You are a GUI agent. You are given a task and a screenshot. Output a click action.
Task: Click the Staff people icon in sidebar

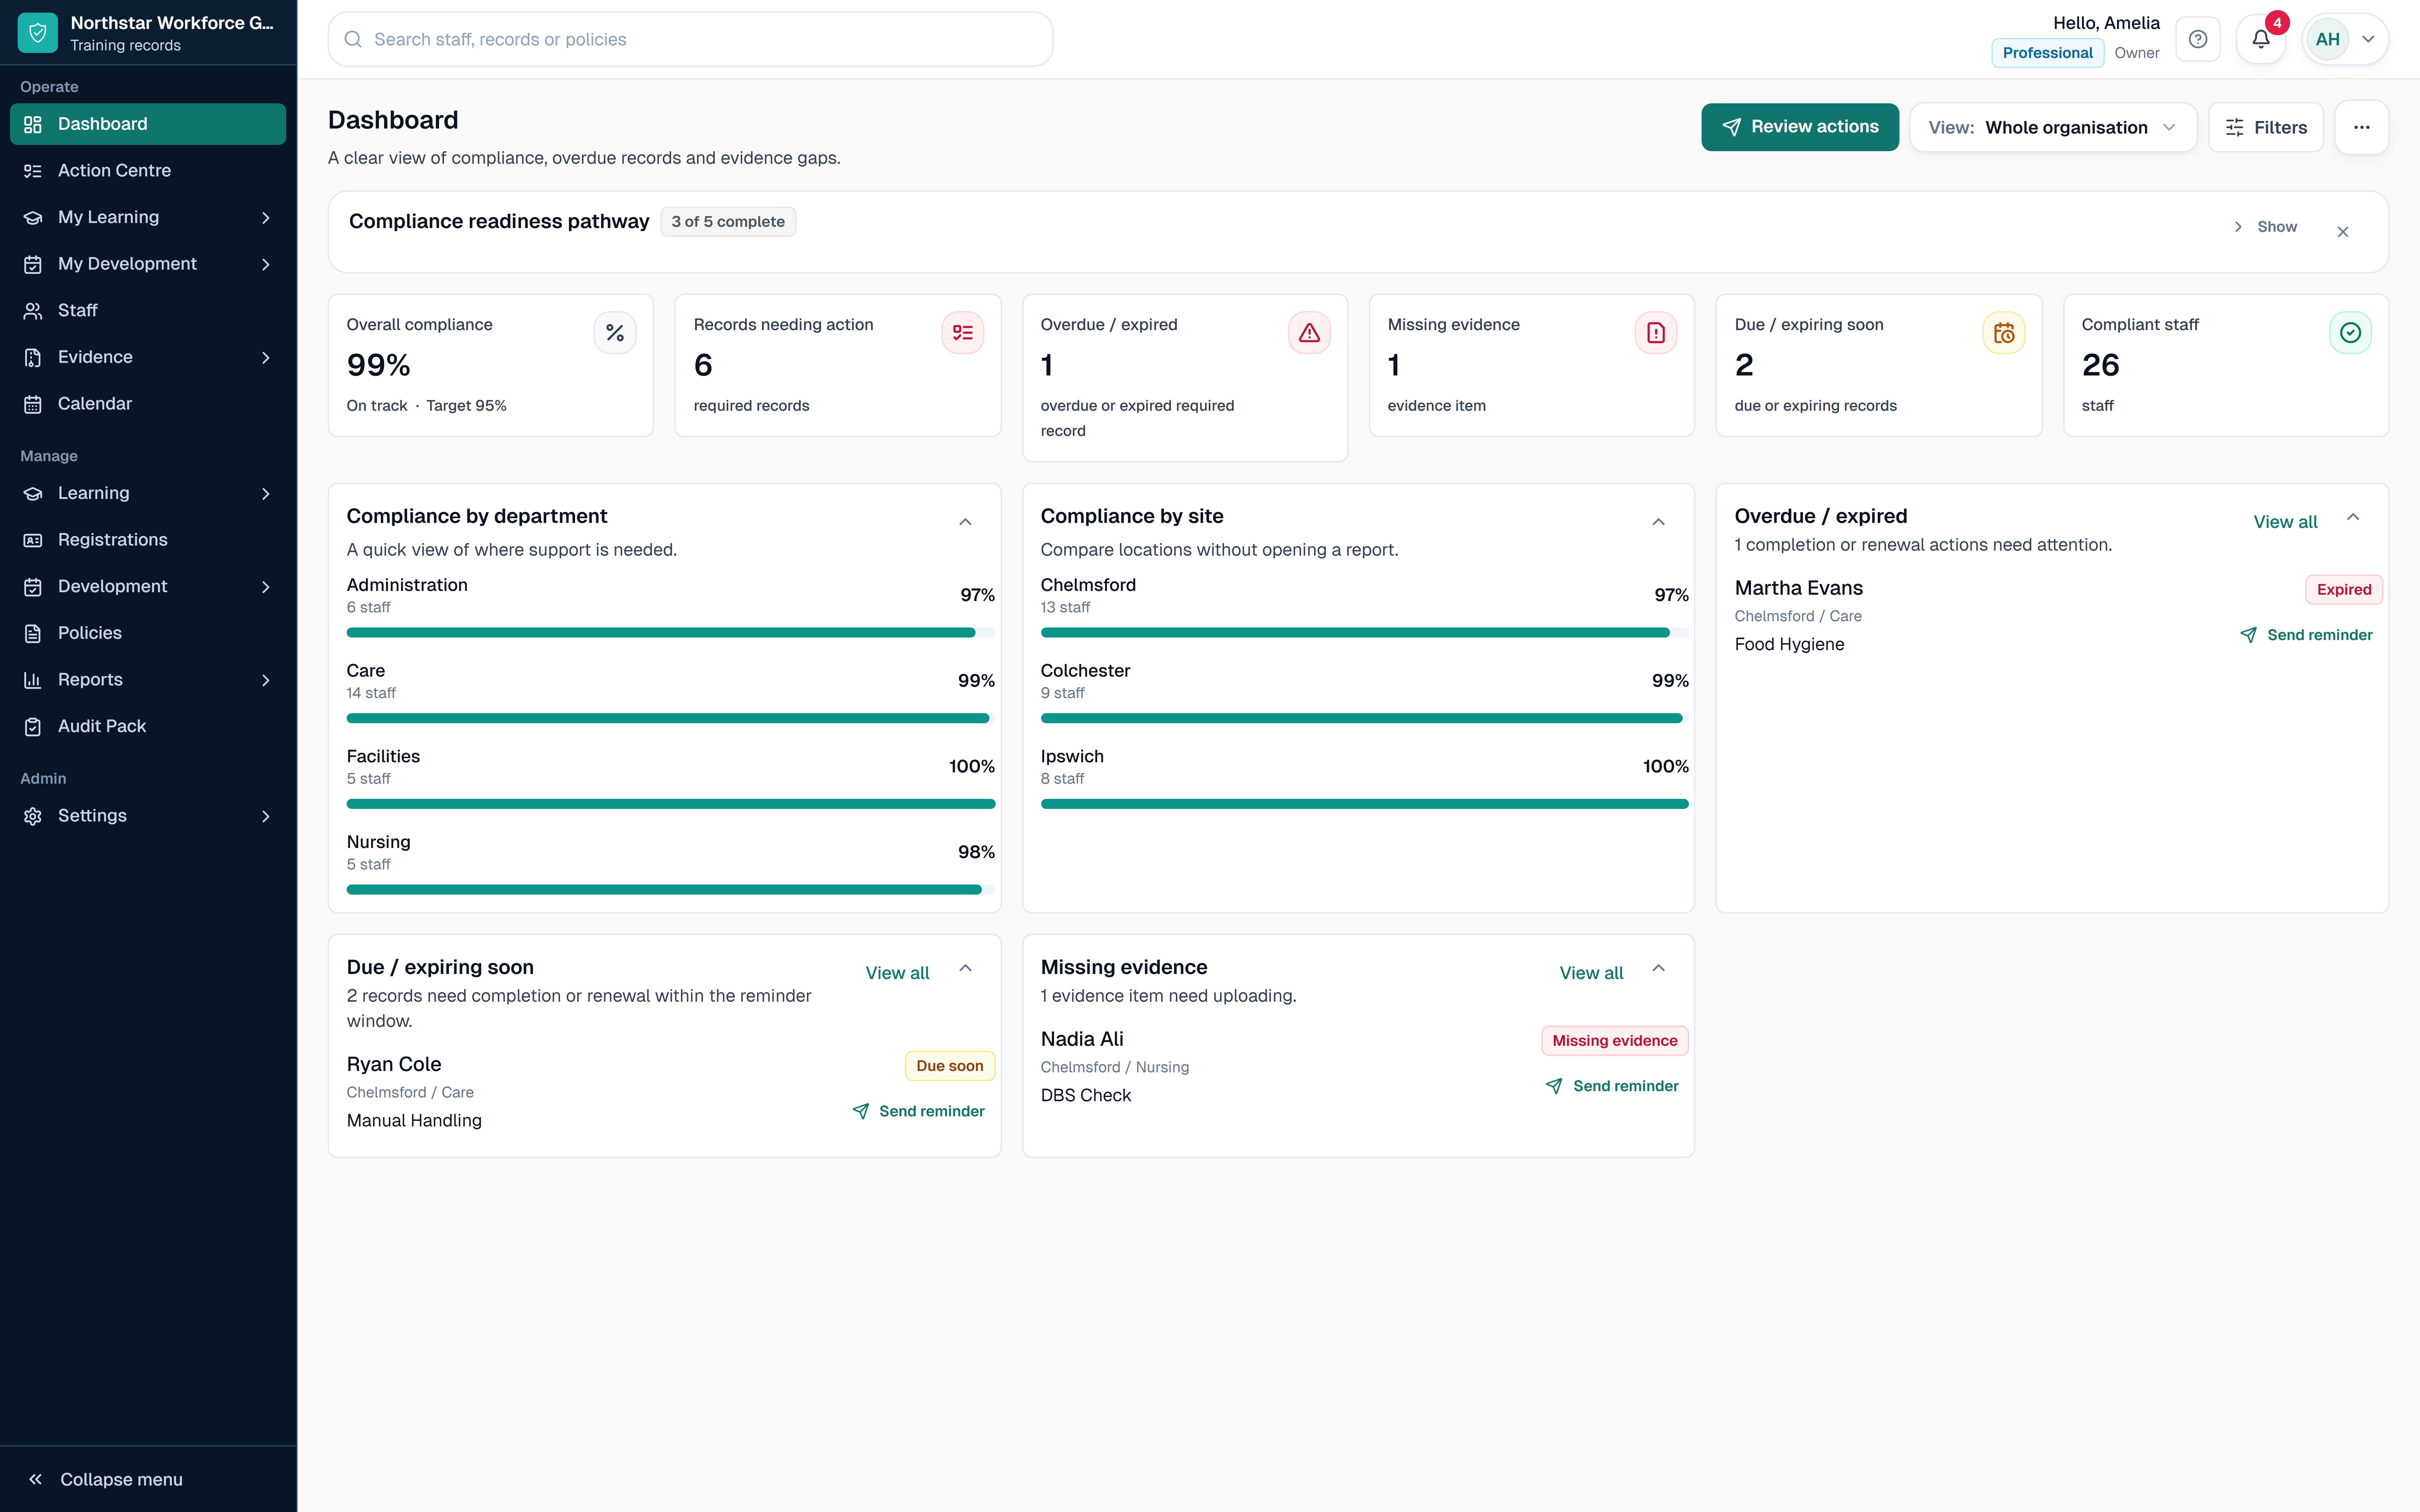point(33,311)
